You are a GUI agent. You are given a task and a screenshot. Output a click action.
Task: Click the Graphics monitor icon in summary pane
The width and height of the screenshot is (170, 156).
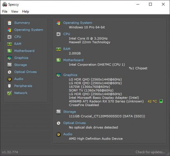tap(58, 75)
